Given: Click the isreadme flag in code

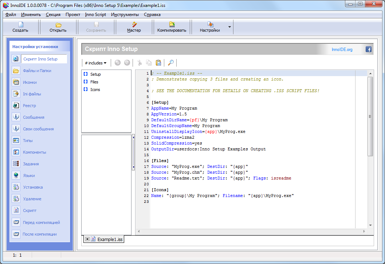Looking at the screenshot, I should click(x=281, y=178).
